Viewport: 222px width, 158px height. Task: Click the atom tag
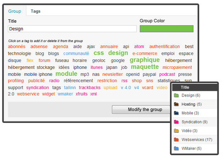[139, 47]
